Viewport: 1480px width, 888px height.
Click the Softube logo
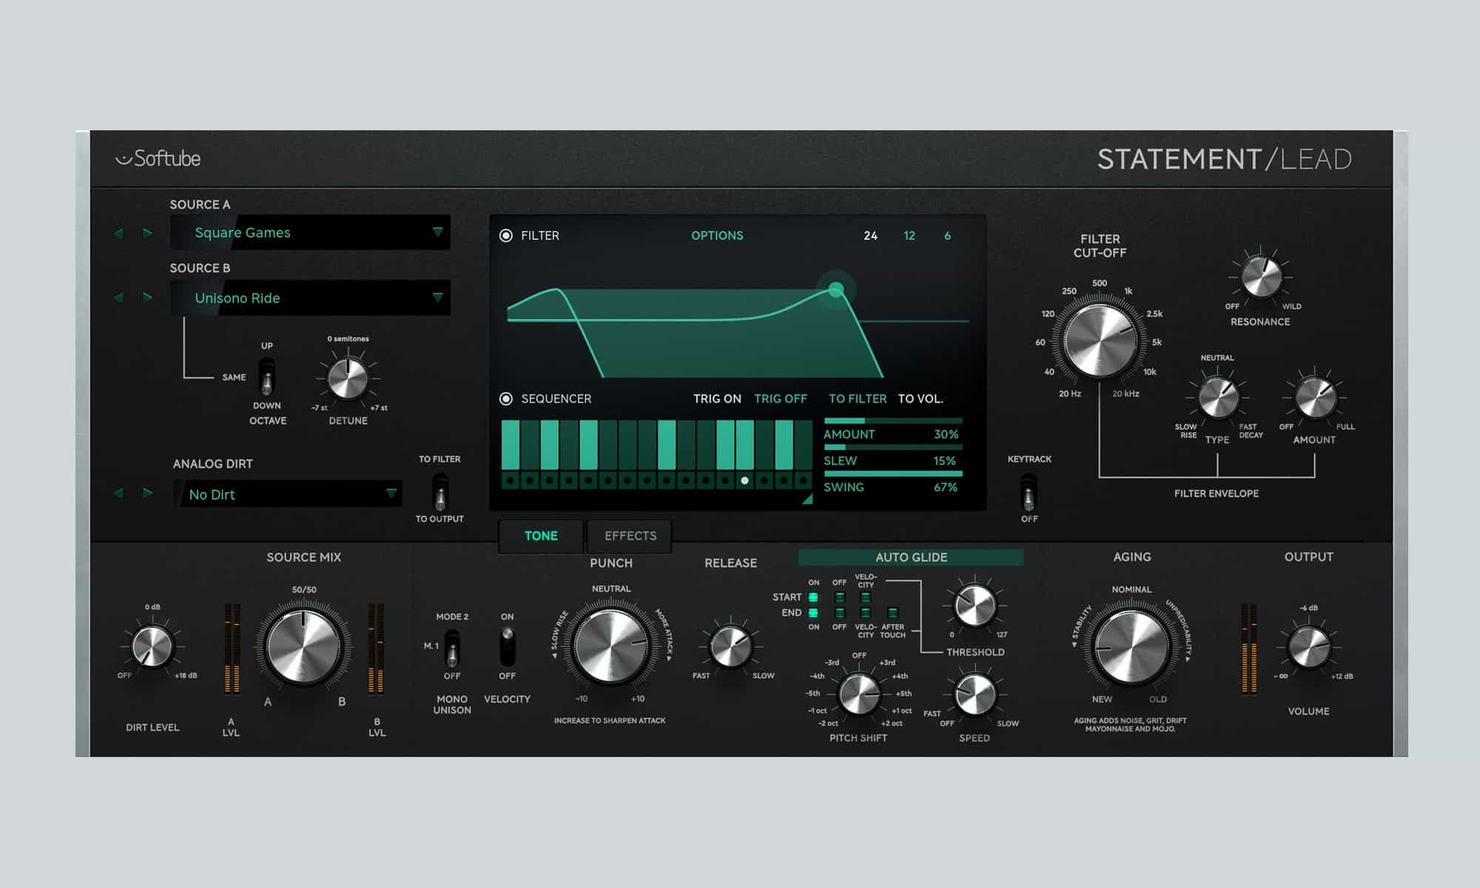[x=158, y=158]
